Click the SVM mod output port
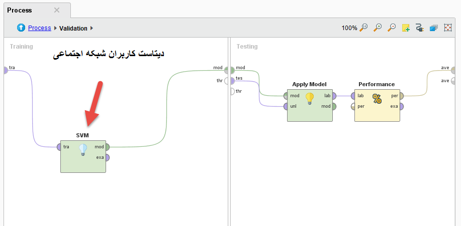Screen dimensions: 461x226 pyautogui.click(x=107, y=147)
